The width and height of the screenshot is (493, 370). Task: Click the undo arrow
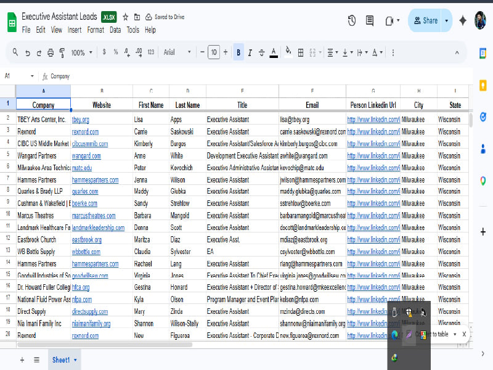28,53
